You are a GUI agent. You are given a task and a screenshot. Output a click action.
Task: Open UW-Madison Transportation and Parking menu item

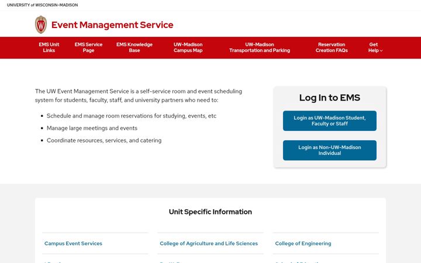point(260,47)
